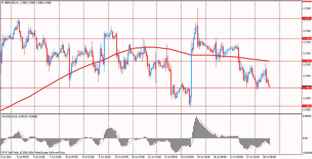Click the 1.7084 current price tag
The image size is (312, 159).
[306, 88]
